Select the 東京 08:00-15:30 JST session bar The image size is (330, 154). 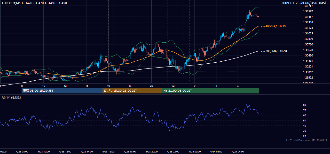[62, 91]
